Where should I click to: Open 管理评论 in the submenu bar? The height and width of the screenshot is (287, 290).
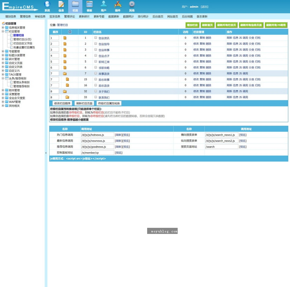(x=70, y=16)
